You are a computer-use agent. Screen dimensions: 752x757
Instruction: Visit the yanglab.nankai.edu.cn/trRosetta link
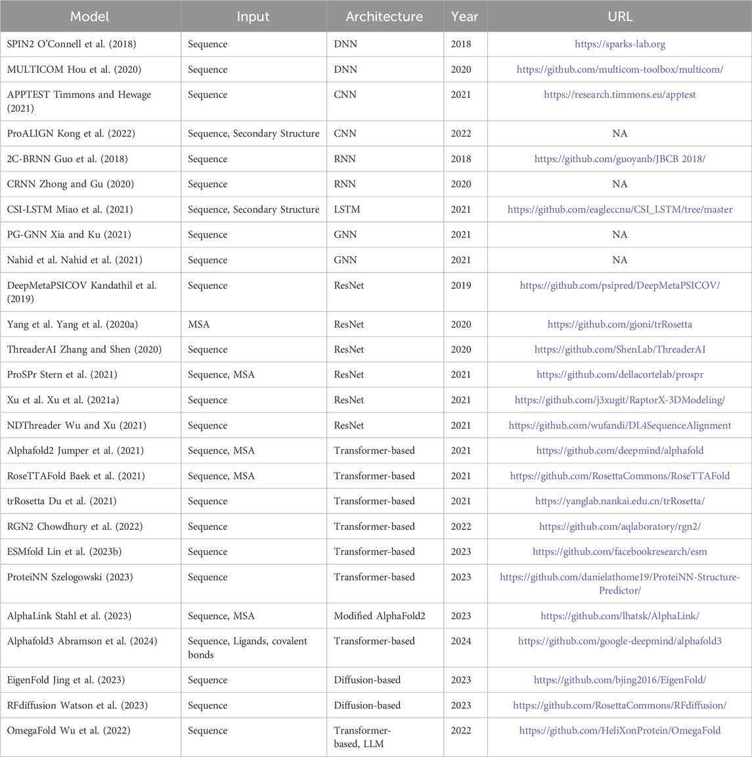(x=620, y=501)
